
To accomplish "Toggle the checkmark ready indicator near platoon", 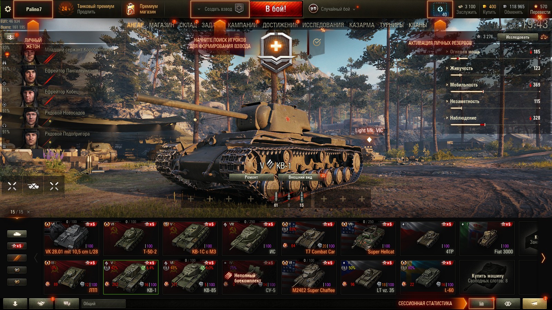I will 317,42.
